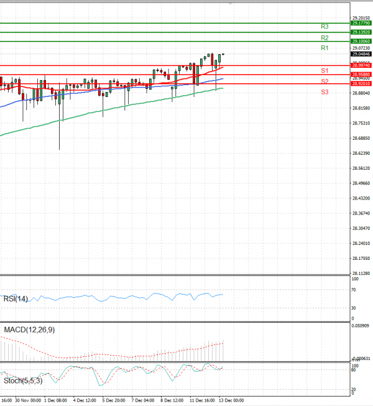Click the 28.49660 price scale value
Viewport: 373px width, 406px height.
(361, 183)
